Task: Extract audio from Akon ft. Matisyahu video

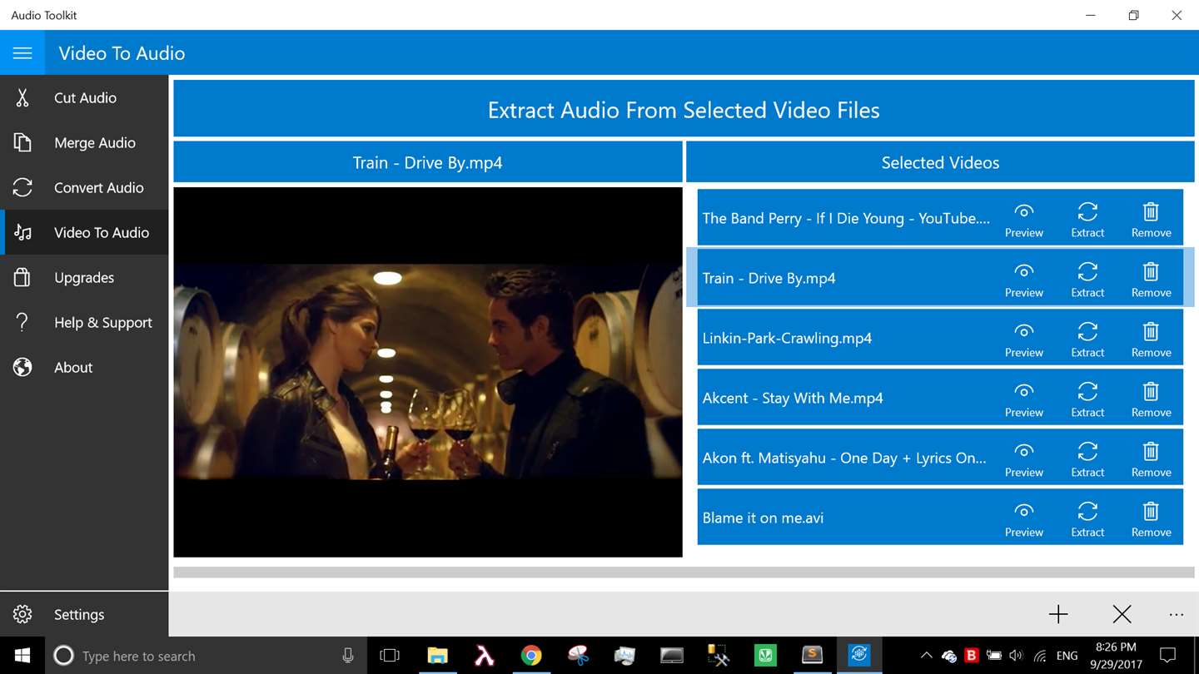Action: pos(1087,459)
